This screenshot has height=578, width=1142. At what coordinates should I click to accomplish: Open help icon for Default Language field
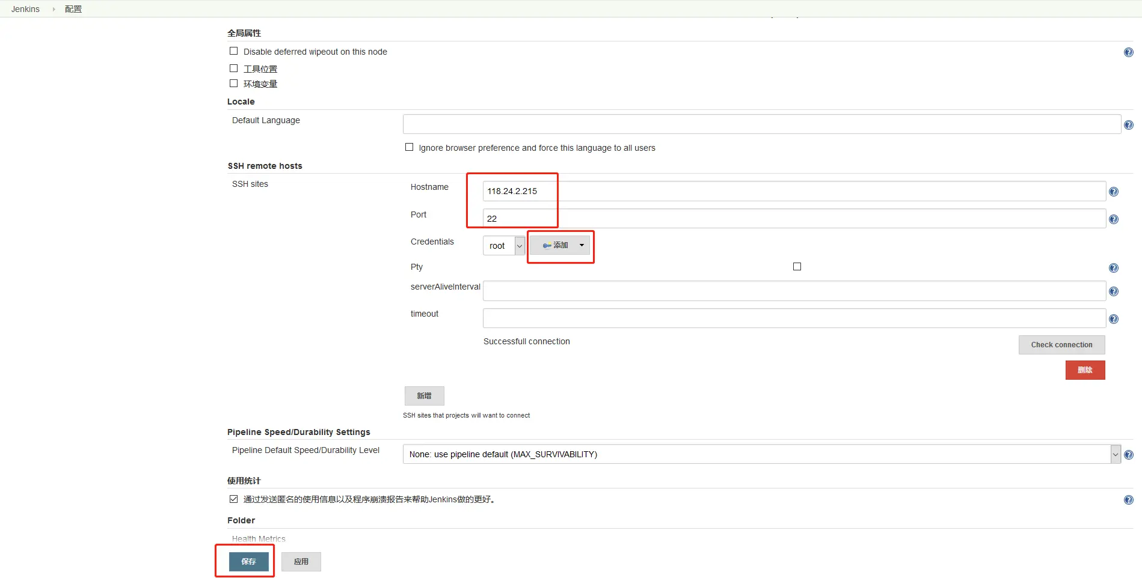(1129, 125)
